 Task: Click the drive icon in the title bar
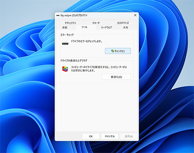[58, 16]
